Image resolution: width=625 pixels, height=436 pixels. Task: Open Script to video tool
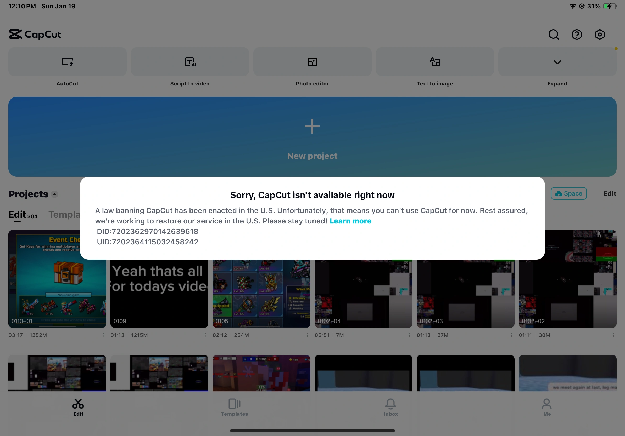[190, 62]
